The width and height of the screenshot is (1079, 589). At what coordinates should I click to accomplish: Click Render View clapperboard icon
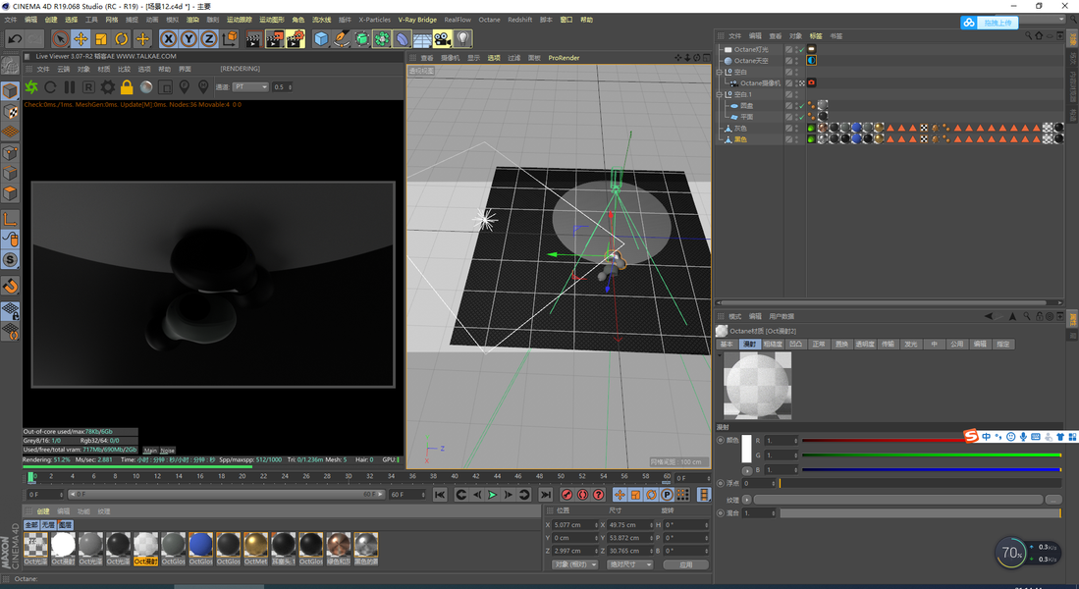click(253, 39)
